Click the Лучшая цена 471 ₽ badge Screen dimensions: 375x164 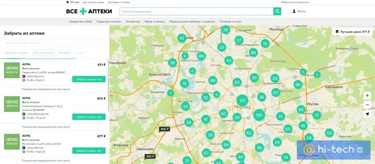tap(353, 32)
